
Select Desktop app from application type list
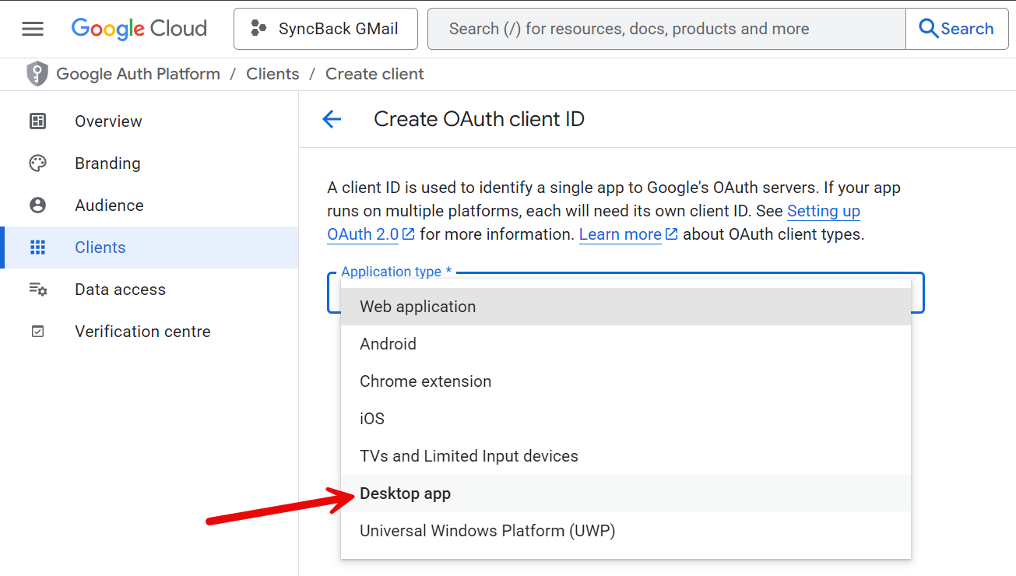coord(405,493)
